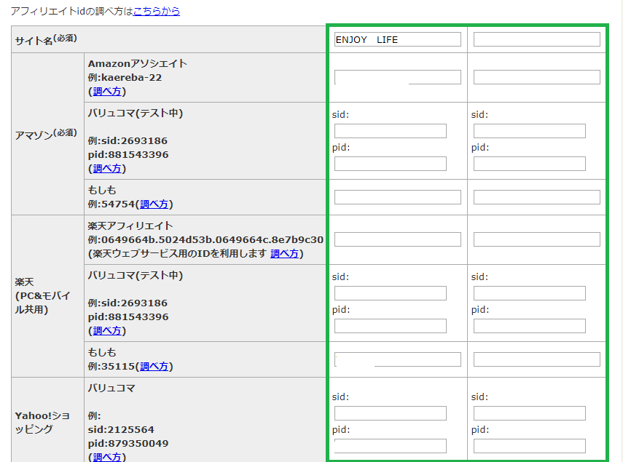Click Yahoo!ショッピング sid field, second column
Image resolution: width=623 pixels, height=462 pixels.
coord(529,413)
